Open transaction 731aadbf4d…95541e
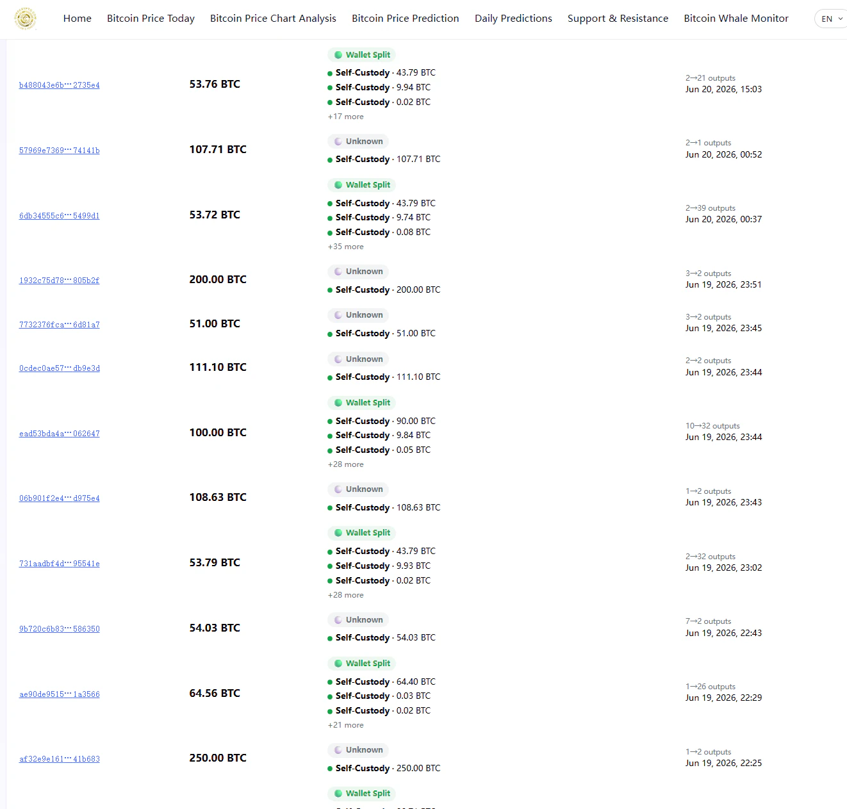 point(60,564)
